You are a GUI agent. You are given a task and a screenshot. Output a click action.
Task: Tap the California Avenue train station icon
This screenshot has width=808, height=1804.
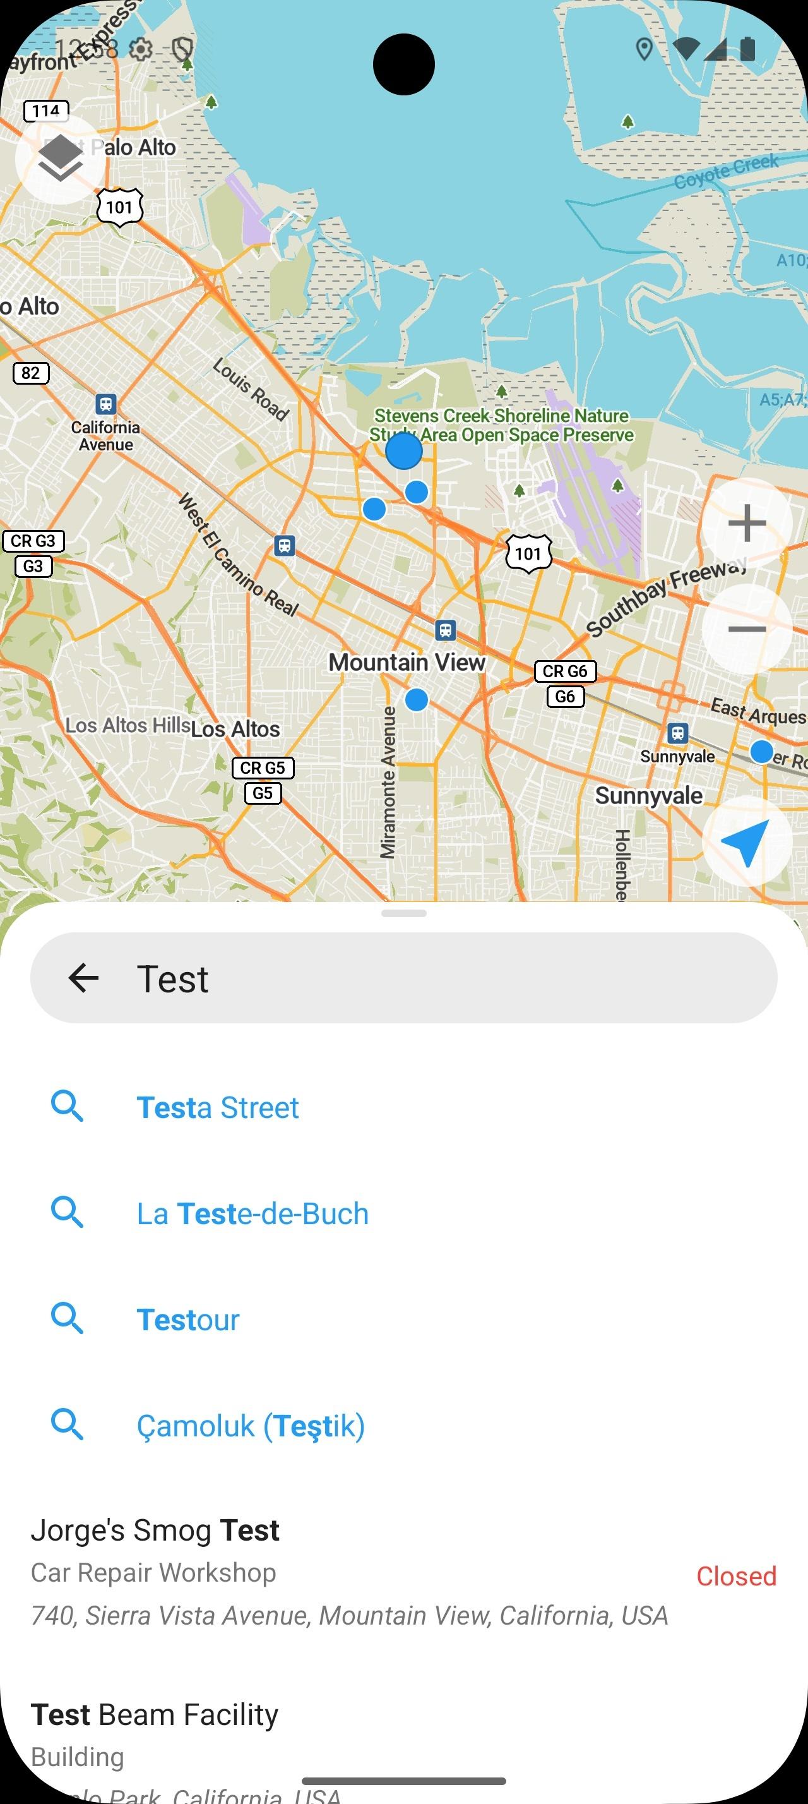pos(105,404)
